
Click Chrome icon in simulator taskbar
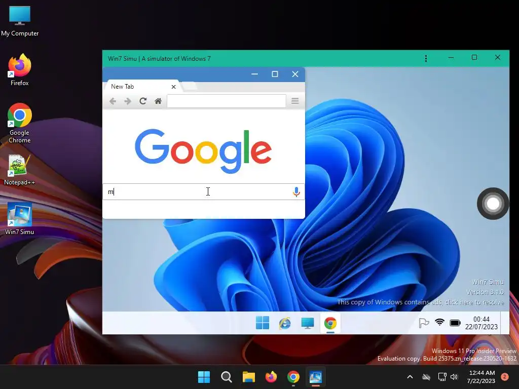pos(330,323)
